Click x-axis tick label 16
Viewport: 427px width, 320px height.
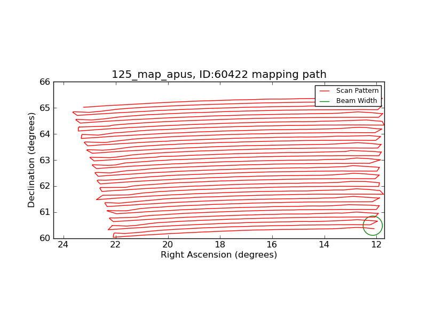[272, 245]
